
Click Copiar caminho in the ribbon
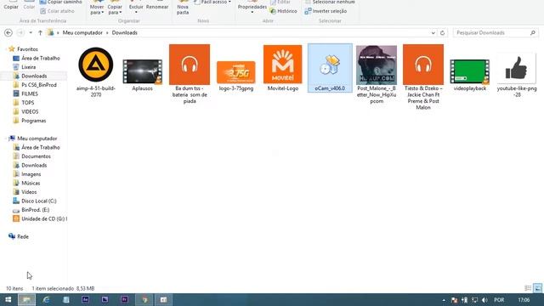click(x=61, y=2)
